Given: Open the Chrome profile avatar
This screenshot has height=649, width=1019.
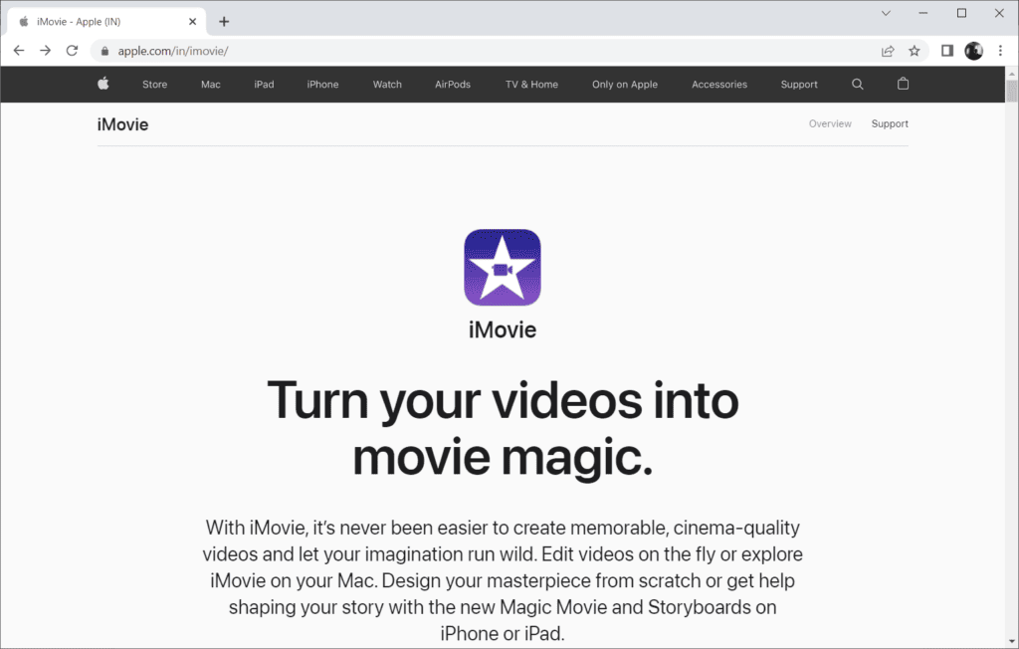Looking at the screenshot, I should 973,51.
